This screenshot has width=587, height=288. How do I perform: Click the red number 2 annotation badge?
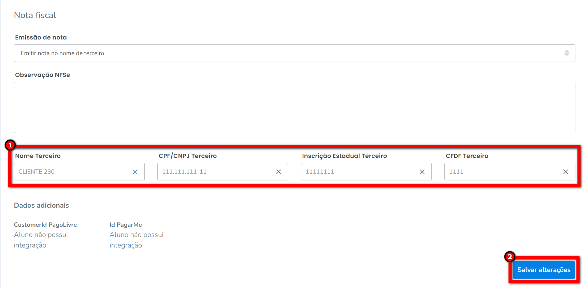pyautogui.click(x=510, y=257)
